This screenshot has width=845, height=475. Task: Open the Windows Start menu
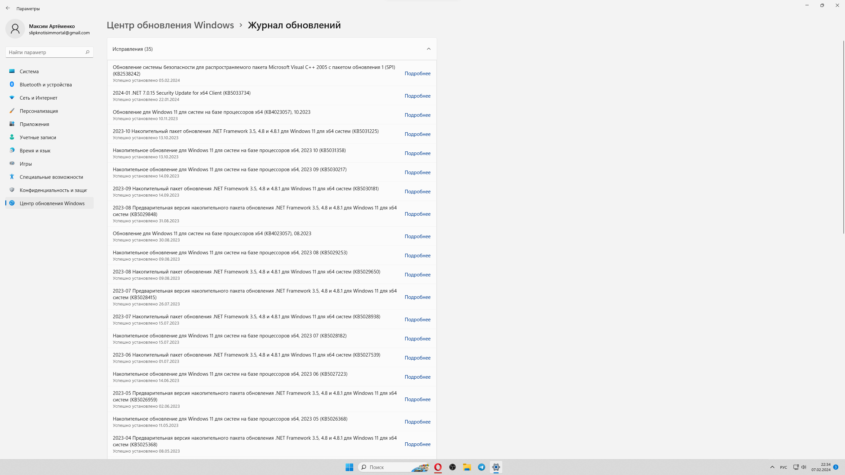(349, 467)
